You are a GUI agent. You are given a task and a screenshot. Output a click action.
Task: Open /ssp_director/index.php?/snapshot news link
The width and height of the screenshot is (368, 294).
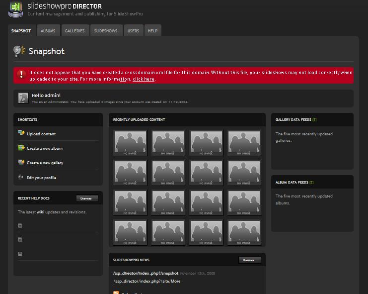pyautogui.click(x=146, y=273)
